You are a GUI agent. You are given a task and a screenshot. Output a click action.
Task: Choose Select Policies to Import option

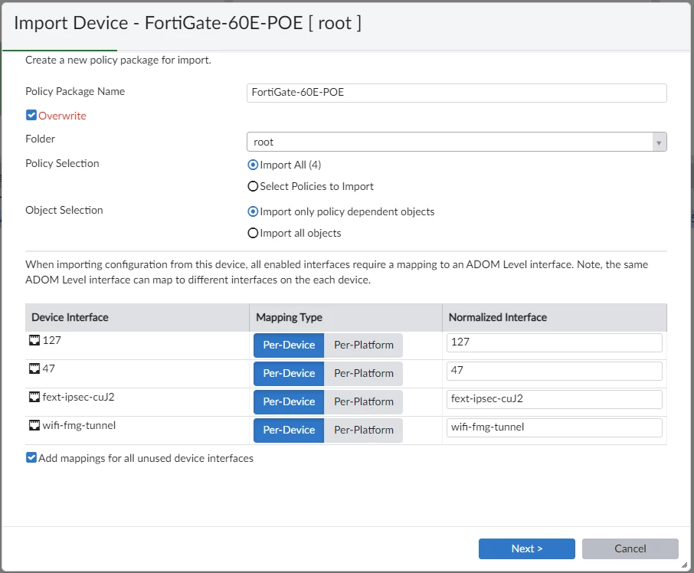pos(253,186)
